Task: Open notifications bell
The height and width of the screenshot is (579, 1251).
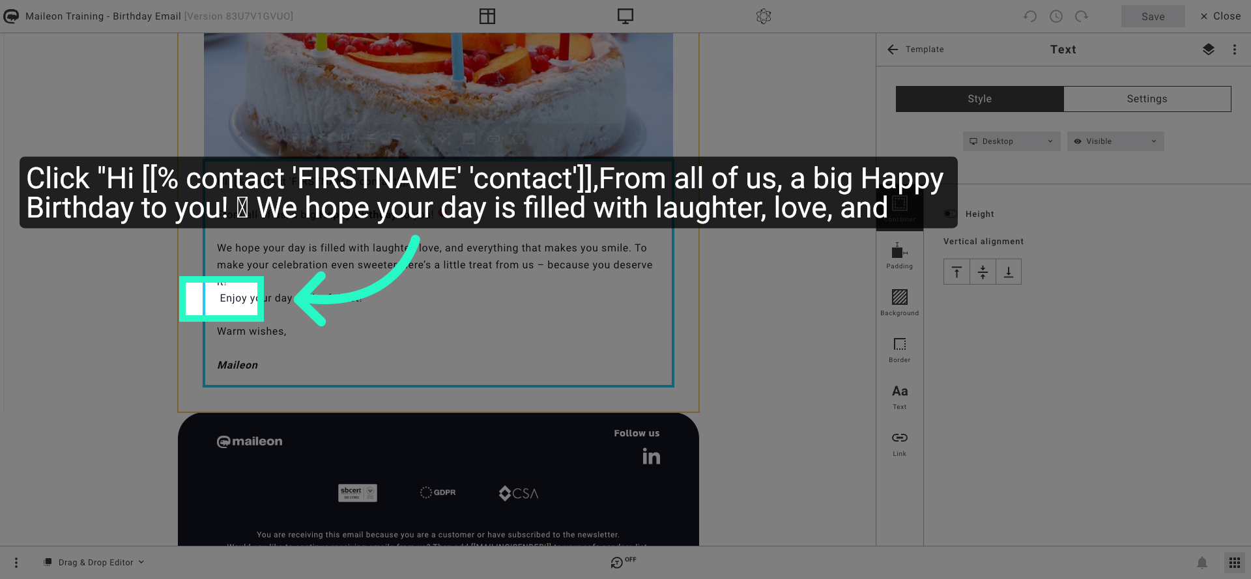Action: coord(1202,563)
